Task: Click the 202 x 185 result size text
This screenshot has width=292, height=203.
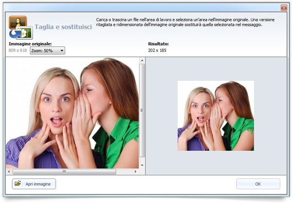Action: pos(158,50)
